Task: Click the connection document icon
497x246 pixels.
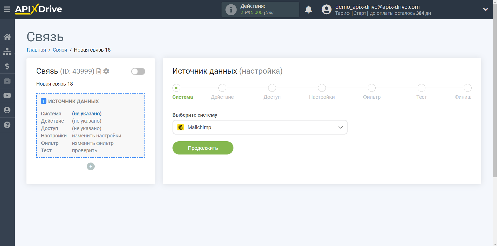Action: pos(99,71)
